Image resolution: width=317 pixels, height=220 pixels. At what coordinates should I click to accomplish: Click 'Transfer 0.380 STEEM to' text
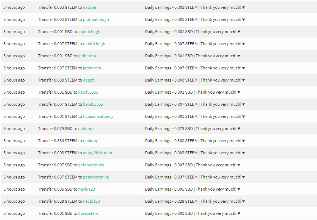[x=60, y=141]
